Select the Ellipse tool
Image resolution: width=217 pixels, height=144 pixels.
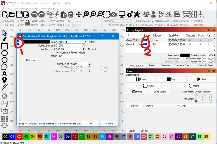point(4,53)
